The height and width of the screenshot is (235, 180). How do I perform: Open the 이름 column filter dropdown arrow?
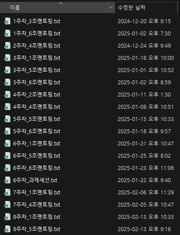point(111,7)
